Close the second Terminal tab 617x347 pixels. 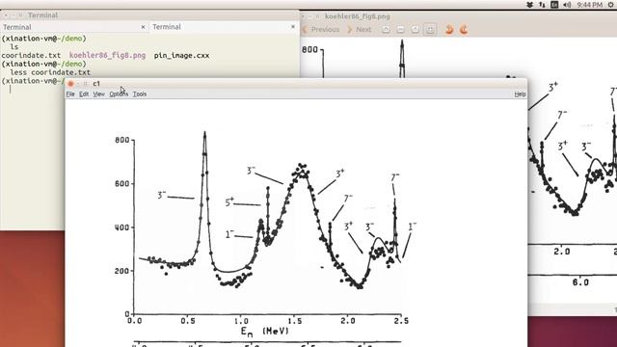click(x=293, y=27)
